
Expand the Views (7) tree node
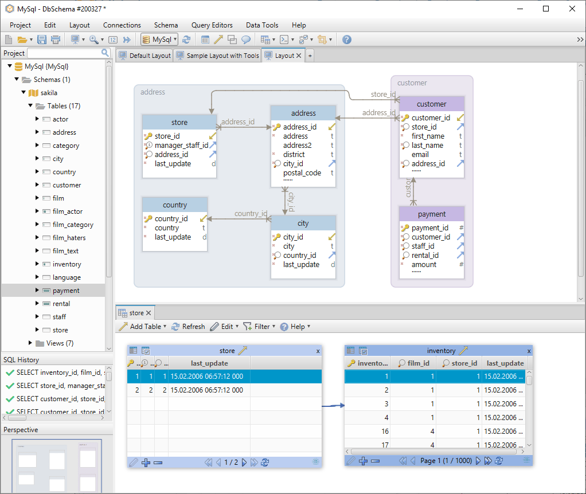pyautogui.click(x=30, y=343)
